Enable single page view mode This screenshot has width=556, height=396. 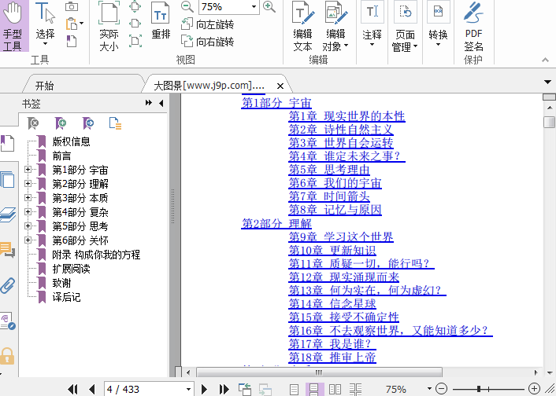[x=294, y=390]
